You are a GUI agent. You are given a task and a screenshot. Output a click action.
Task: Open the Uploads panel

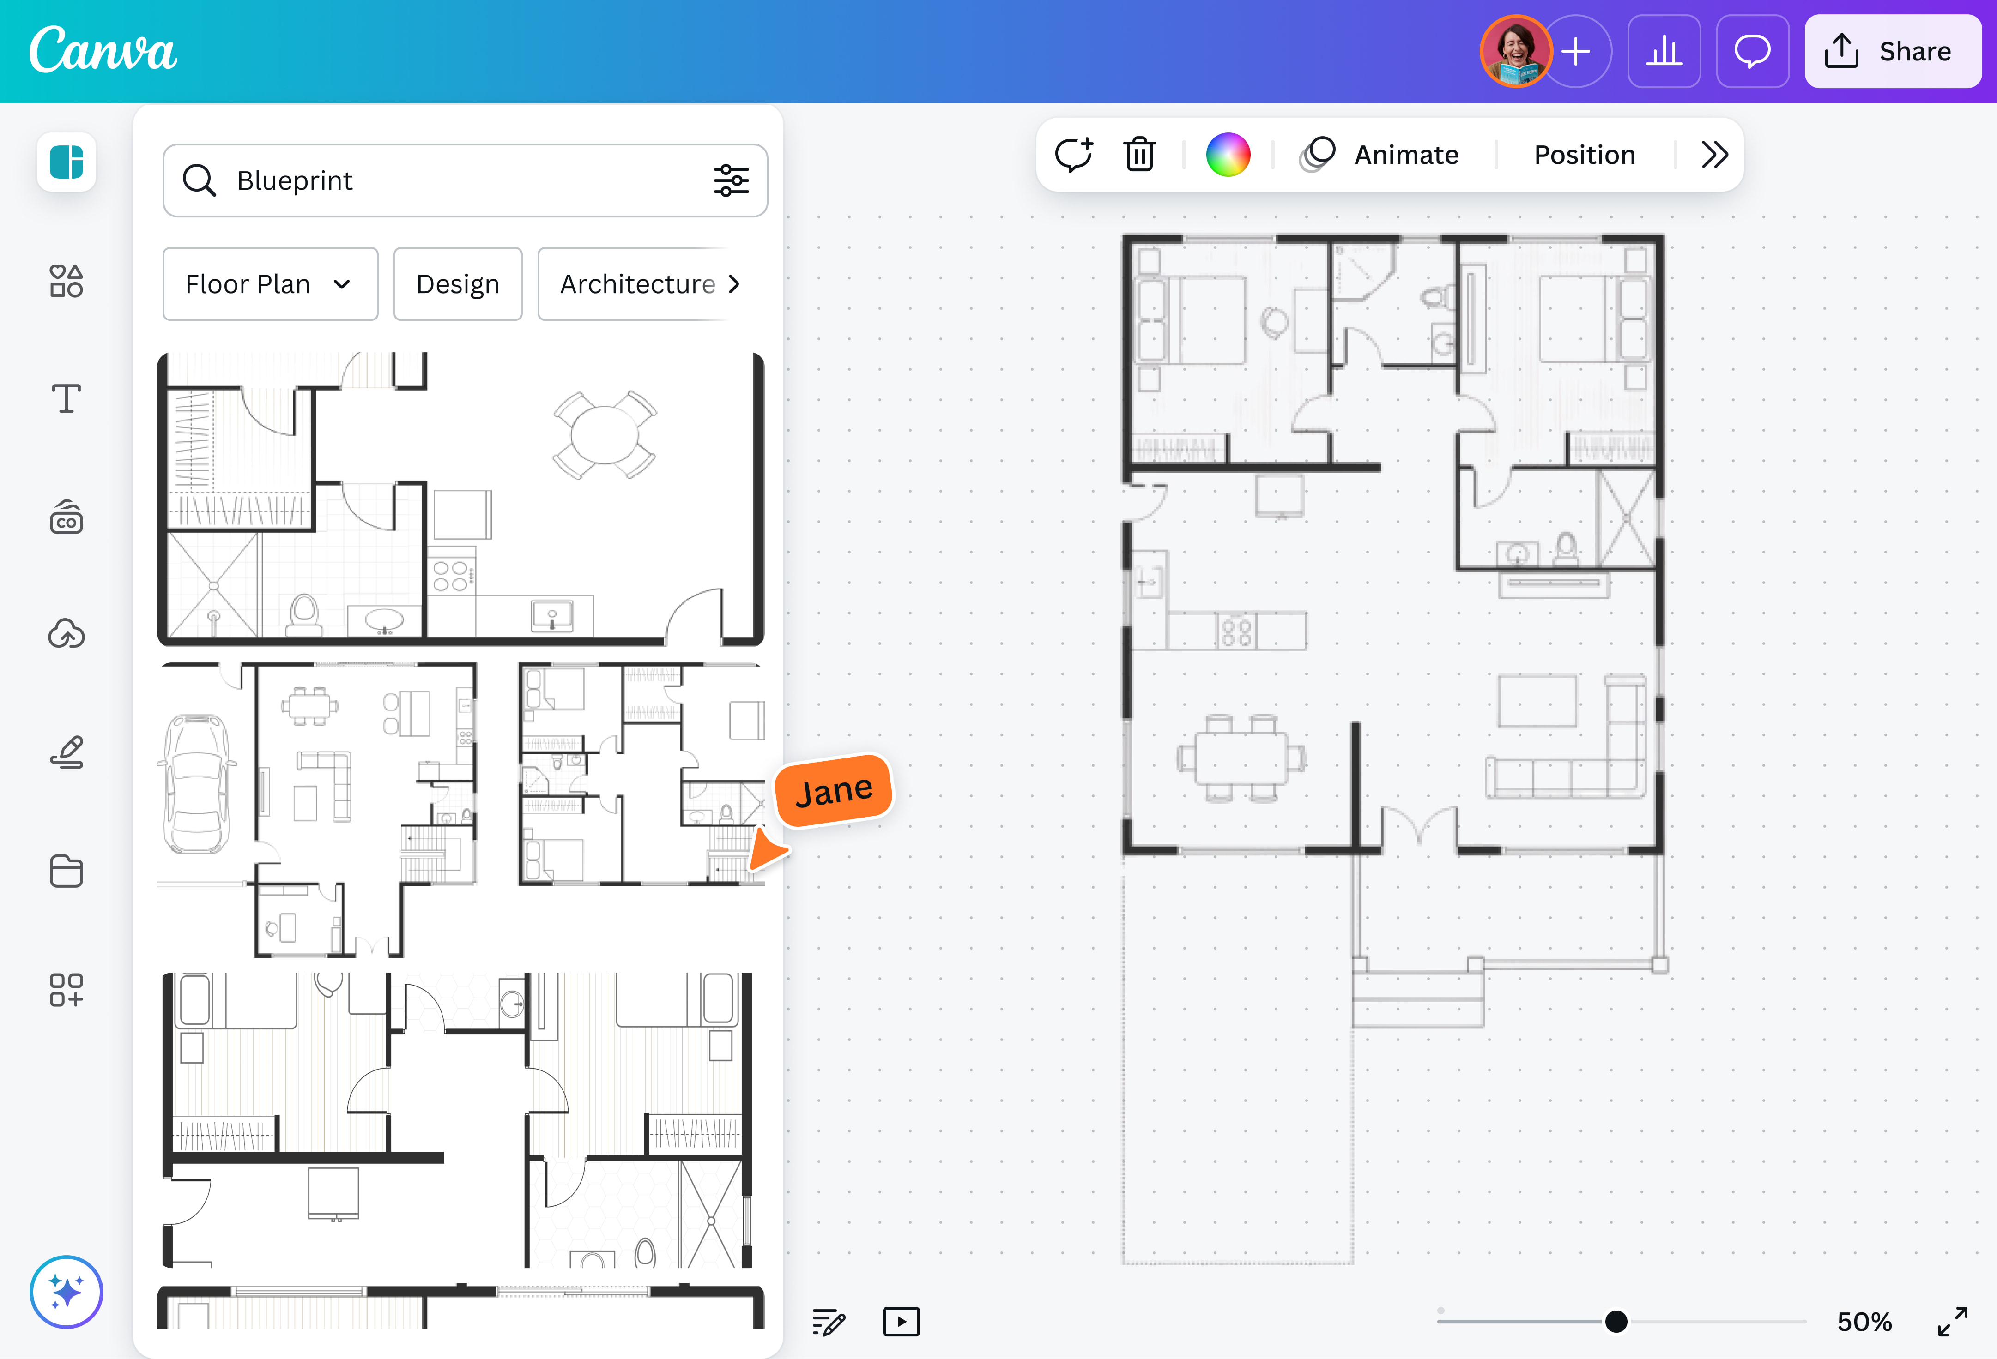coord(66,634)
